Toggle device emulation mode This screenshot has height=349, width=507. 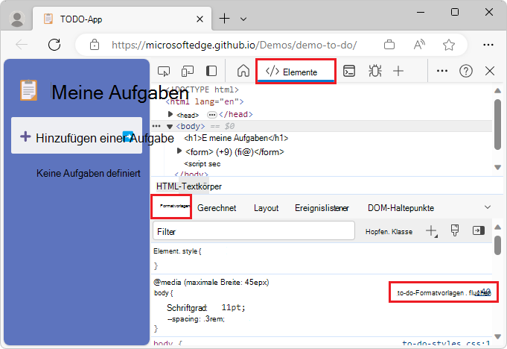(188, 71)
